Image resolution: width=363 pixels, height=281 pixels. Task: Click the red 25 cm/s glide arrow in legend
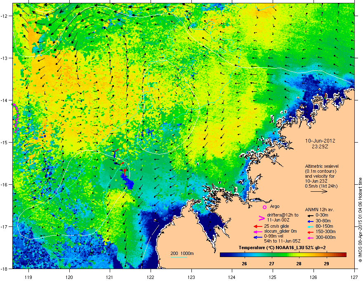[x=258, y=226]
